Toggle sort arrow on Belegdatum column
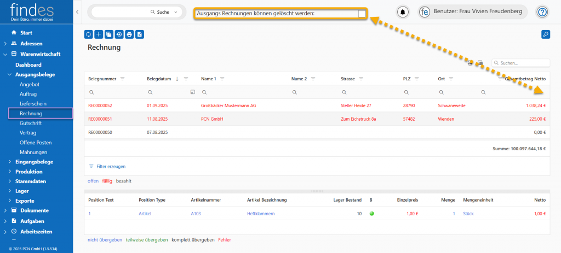Image resolution: width=561 pixels, height=253 pixels. pyautogui.click(x=177, y=79)
